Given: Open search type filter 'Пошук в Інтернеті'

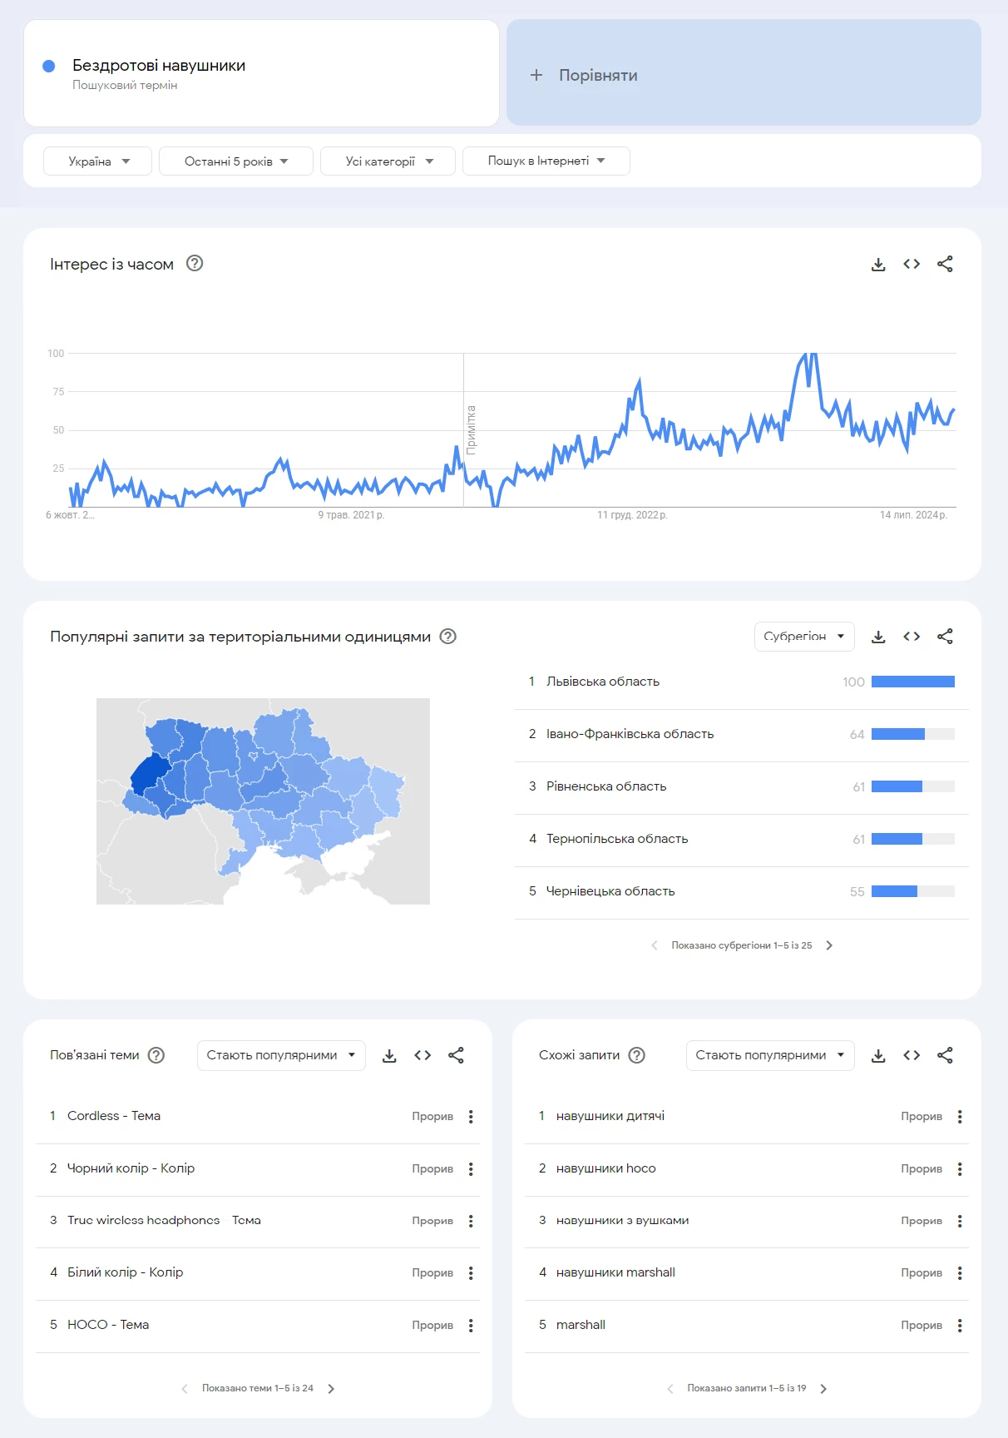Looking at the screenshot, I should (x=546, y=161).
